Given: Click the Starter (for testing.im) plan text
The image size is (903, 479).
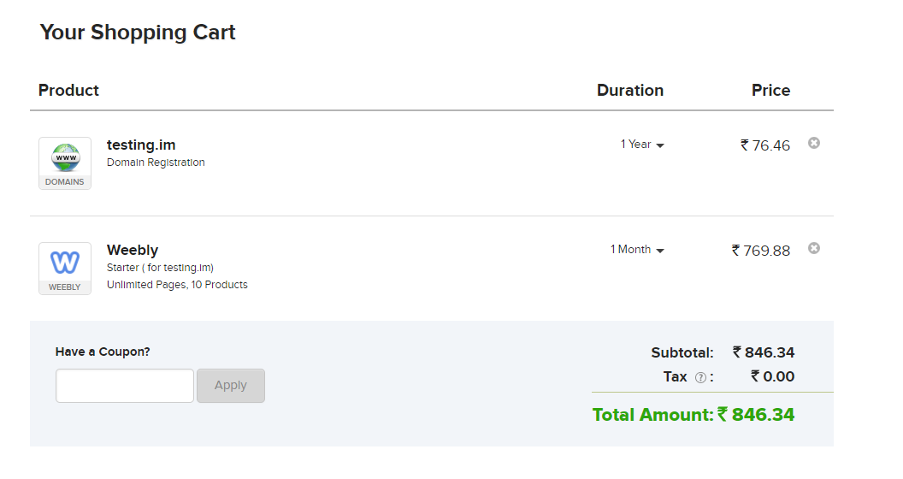Looking at the screenshot, I should tap(160, 268).
